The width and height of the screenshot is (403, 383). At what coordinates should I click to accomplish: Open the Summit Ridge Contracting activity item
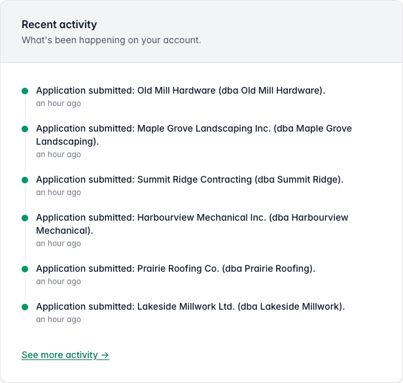(x=190, y=179)
